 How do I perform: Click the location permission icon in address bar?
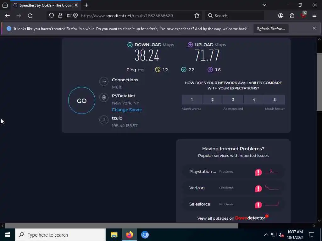tap(75, 16)
